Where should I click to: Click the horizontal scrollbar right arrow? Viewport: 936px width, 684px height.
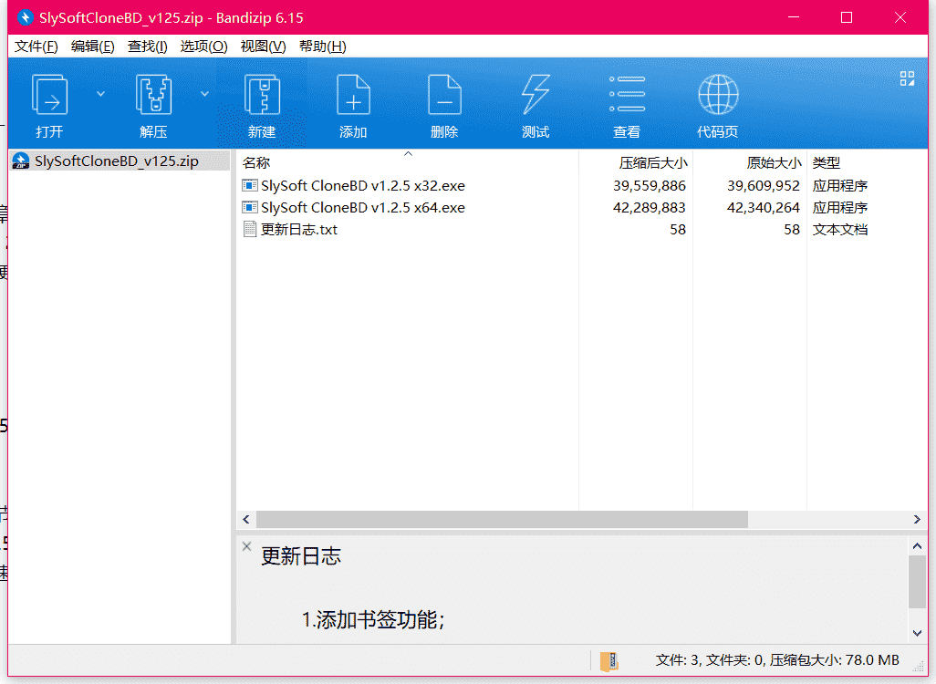pos(917,519)
